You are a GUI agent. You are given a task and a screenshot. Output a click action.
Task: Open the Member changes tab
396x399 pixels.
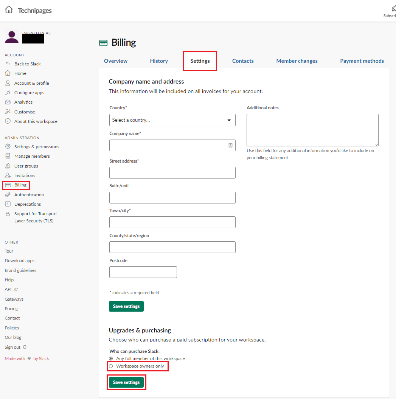[297, 61]
